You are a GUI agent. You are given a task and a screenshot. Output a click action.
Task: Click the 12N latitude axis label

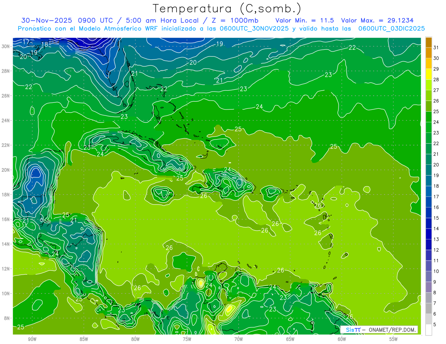[6, 269]
